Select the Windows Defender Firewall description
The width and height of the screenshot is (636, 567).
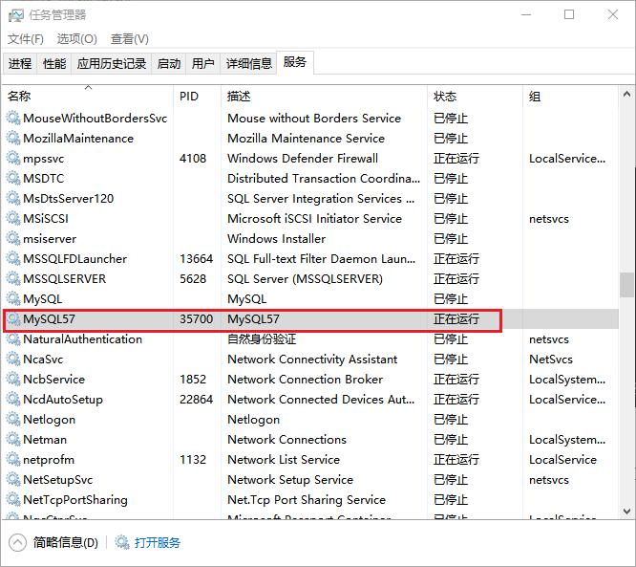(x=303, y=159)
